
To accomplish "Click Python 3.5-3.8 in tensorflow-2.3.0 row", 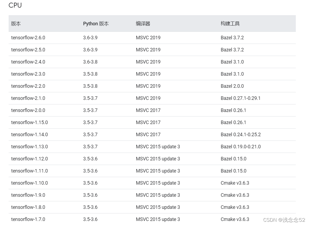I will [x=90, y=74].
